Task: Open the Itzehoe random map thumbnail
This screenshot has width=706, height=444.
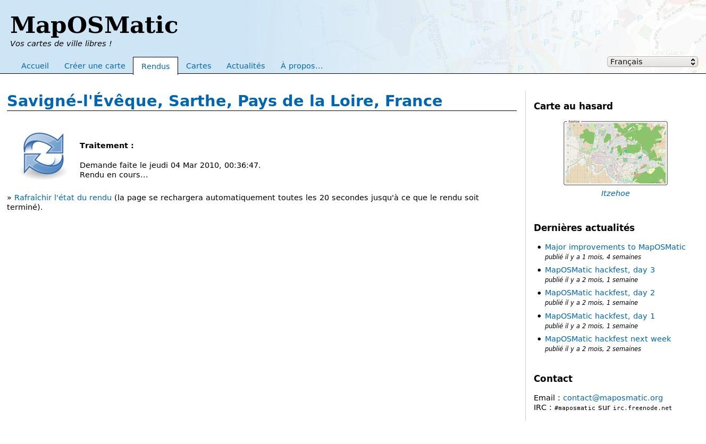Action: [x=616, y=153]
